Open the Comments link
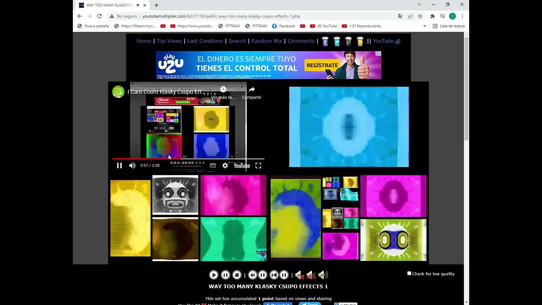The height and width of the screenshot is (305, 542). pos(301,41)
